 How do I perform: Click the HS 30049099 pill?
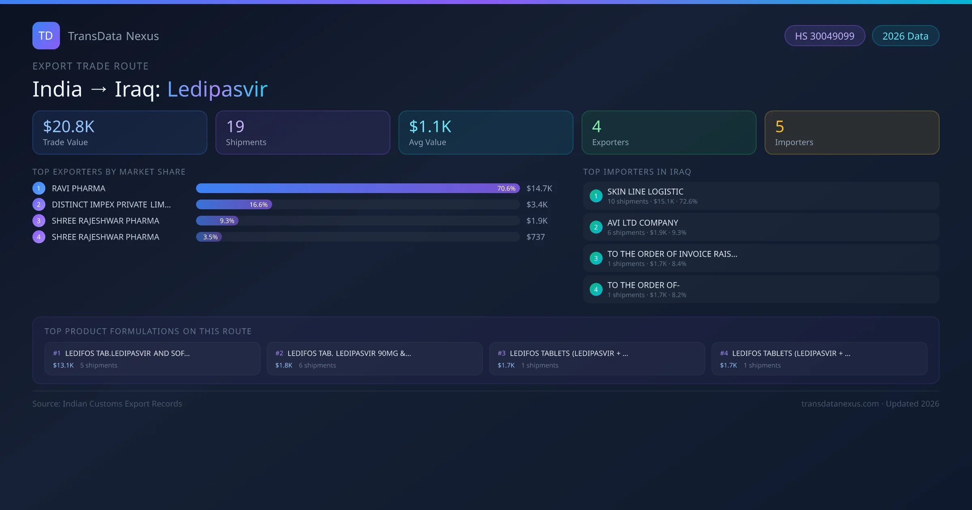824,36
